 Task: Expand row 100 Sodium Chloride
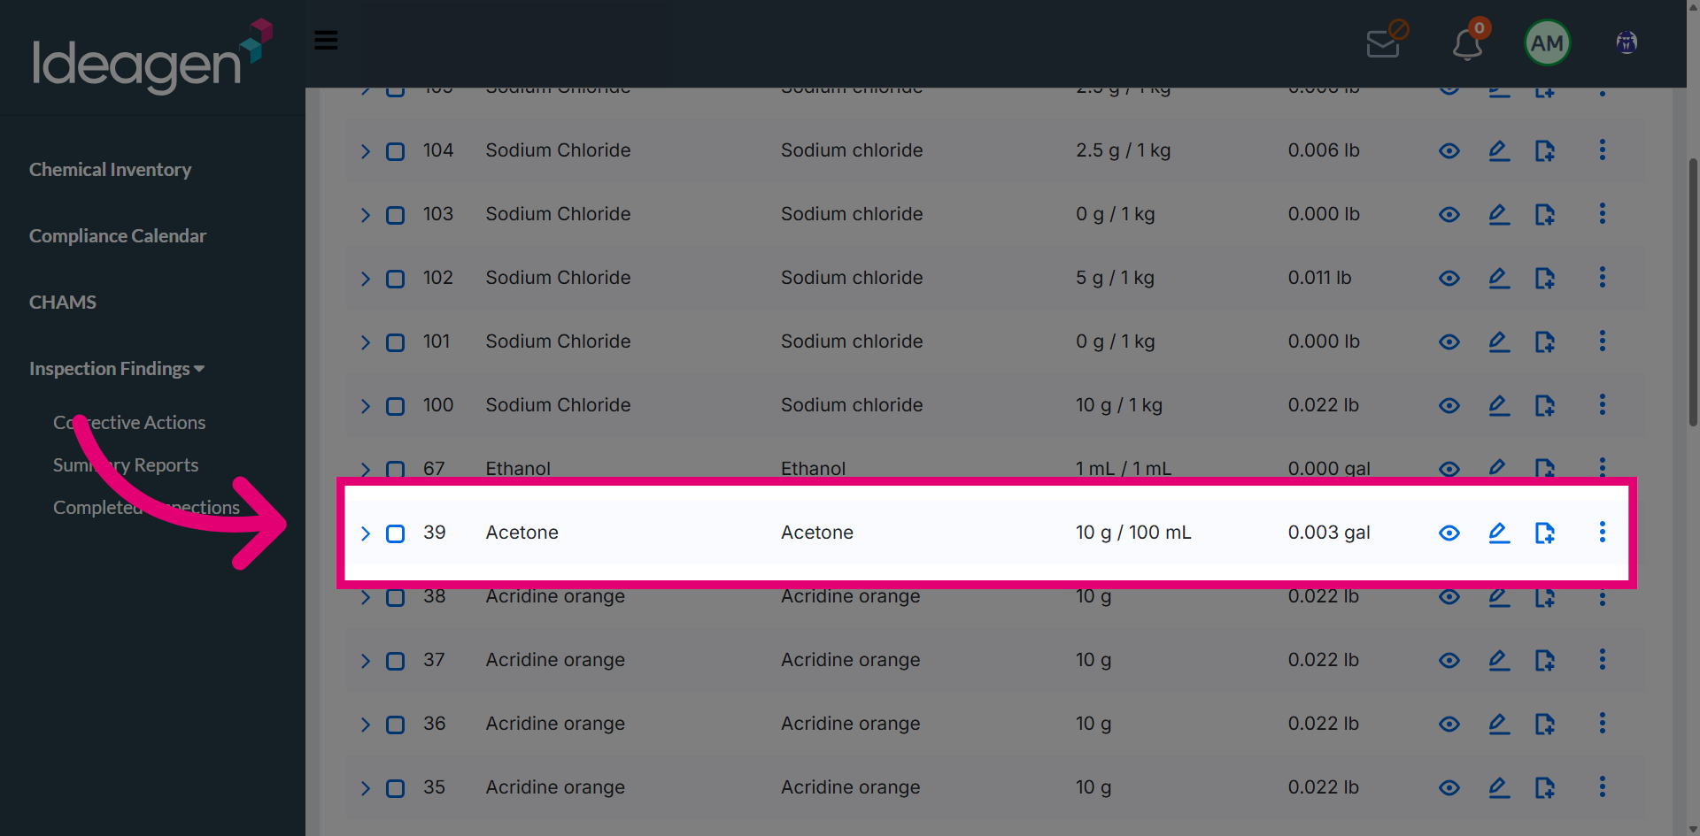coord(365,406)
